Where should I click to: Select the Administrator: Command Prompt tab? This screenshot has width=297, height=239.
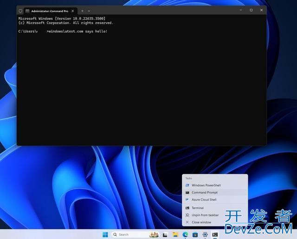click(x=50, y=11)
